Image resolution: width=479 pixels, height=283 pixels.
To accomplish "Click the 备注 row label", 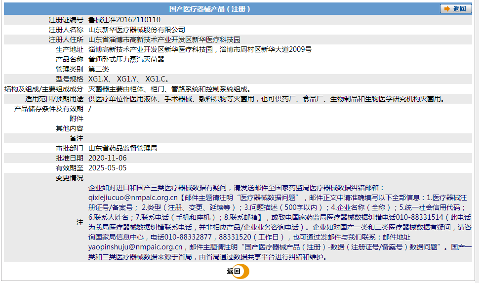I will (x=77, y=138).
